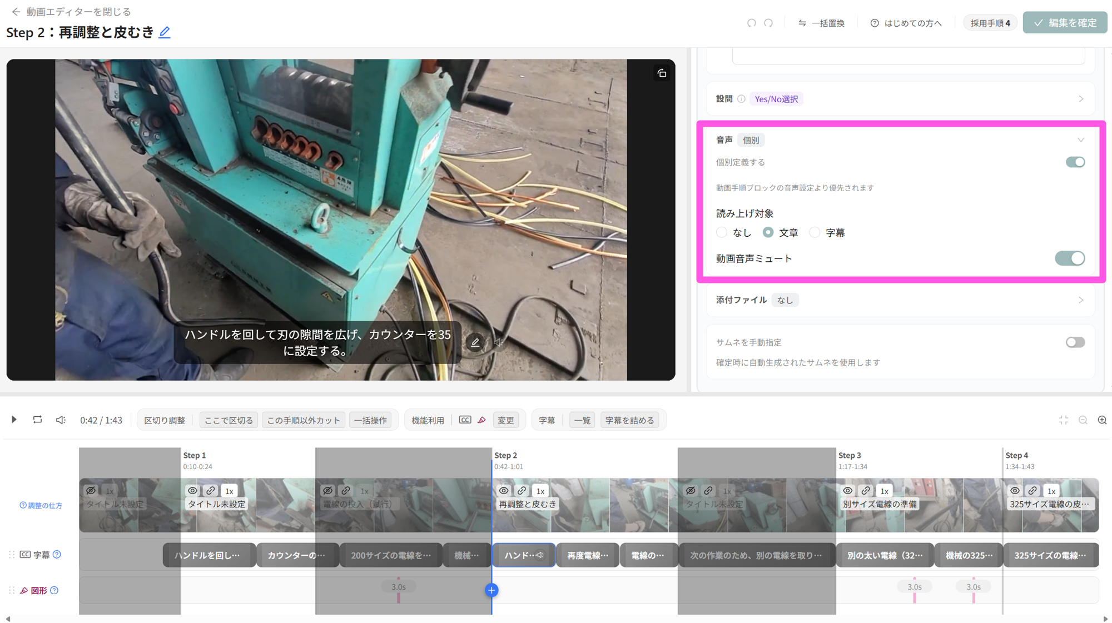Click the 変更 button
This screenshot has width=1112, height=623.
pyautogui.click(x=506, y=420)
